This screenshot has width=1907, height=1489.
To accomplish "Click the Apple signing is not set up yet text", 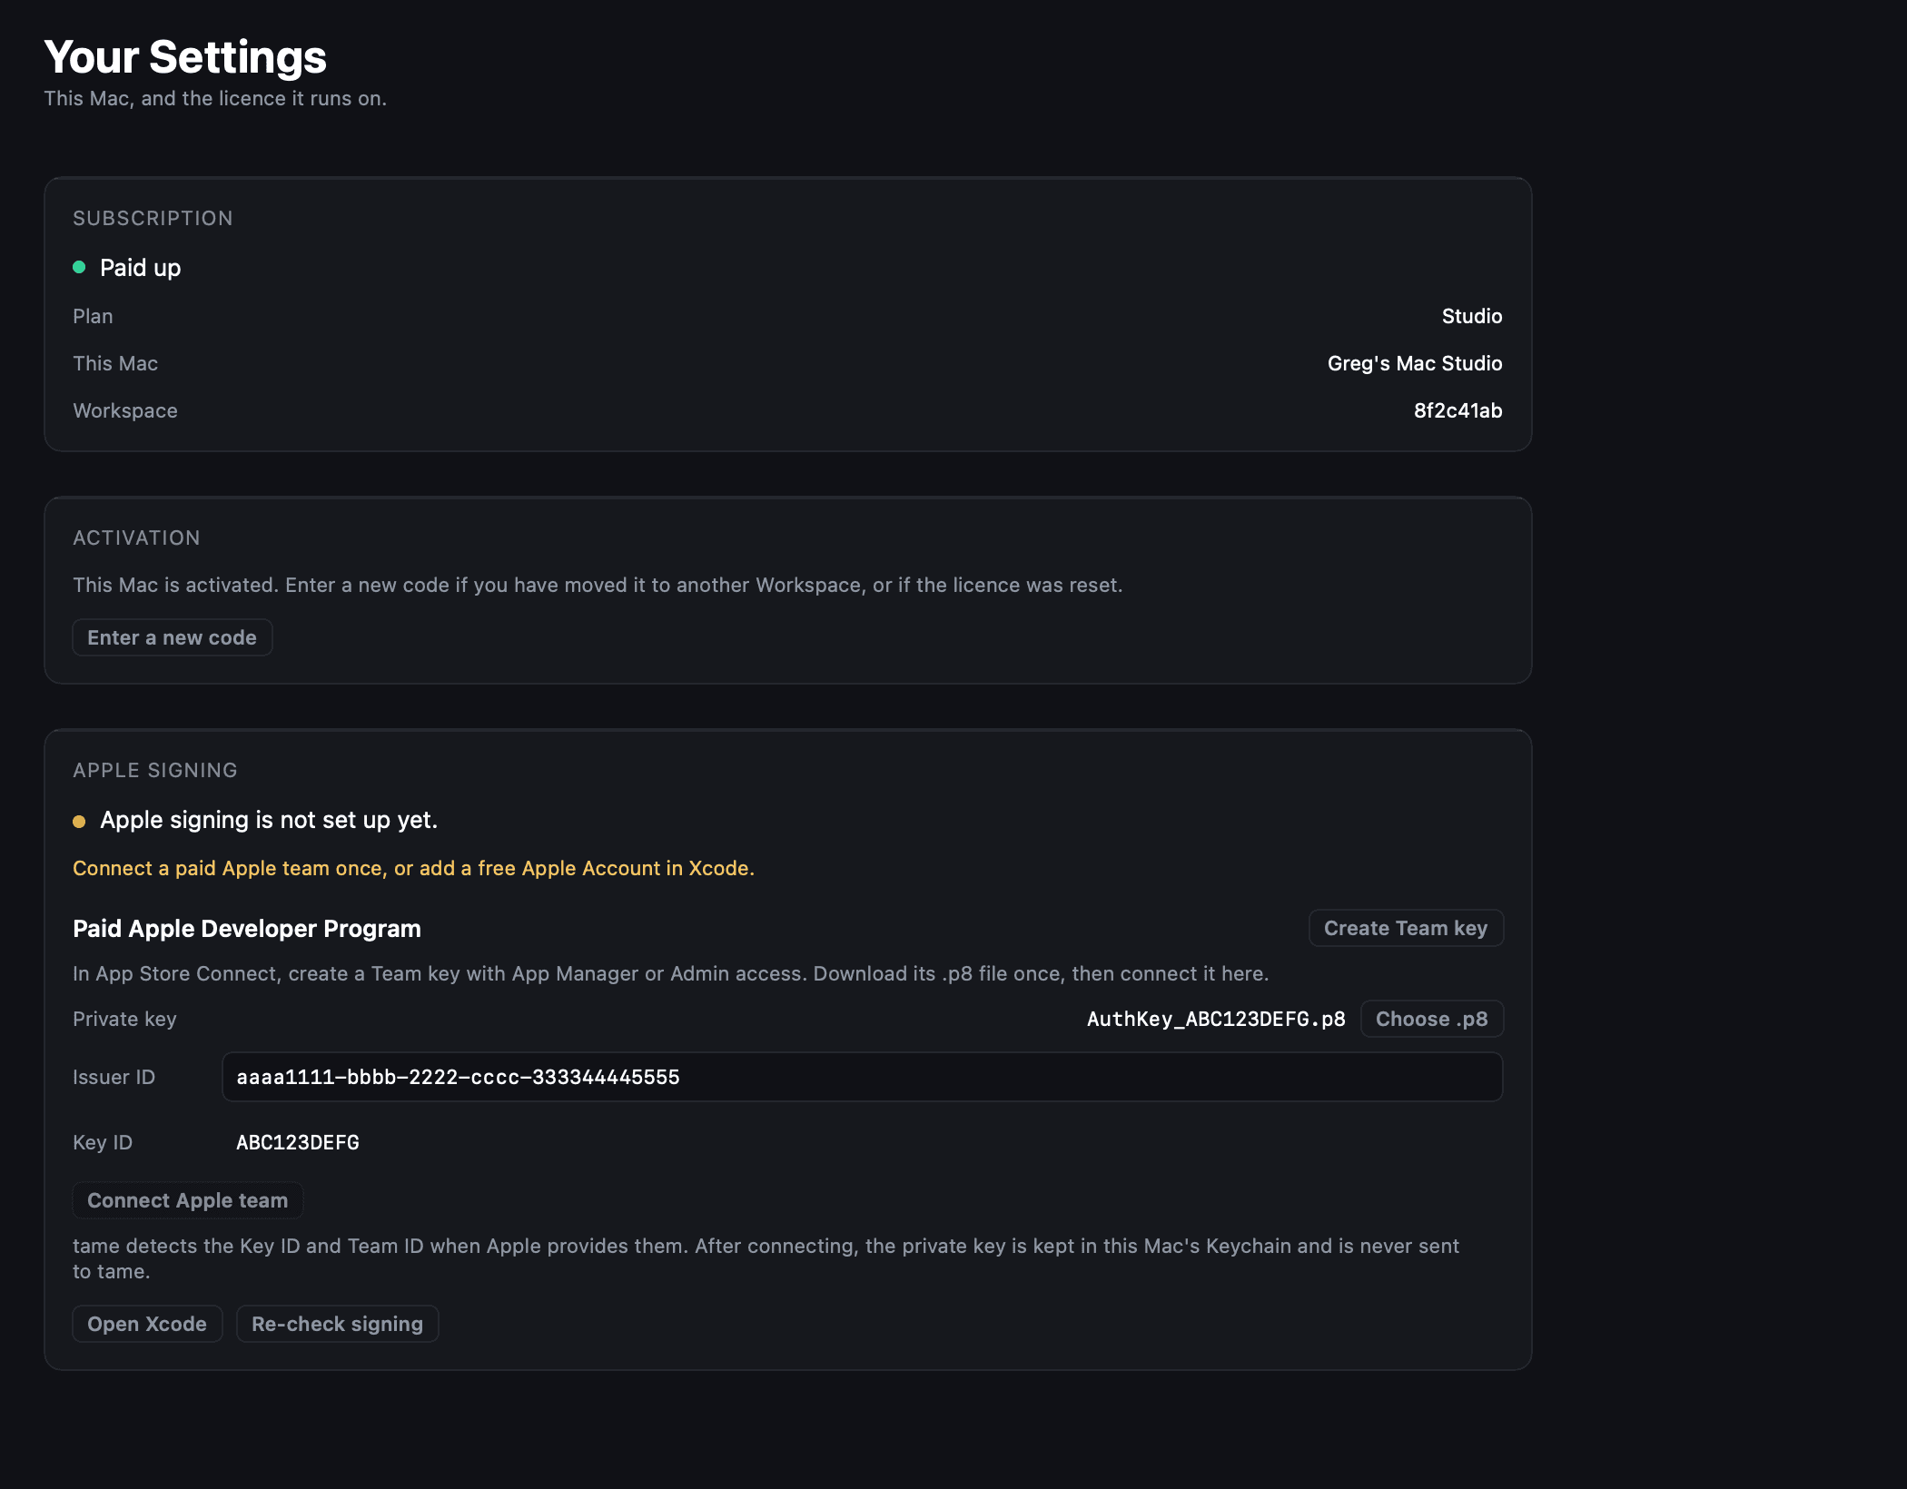I will pos(269,820).
